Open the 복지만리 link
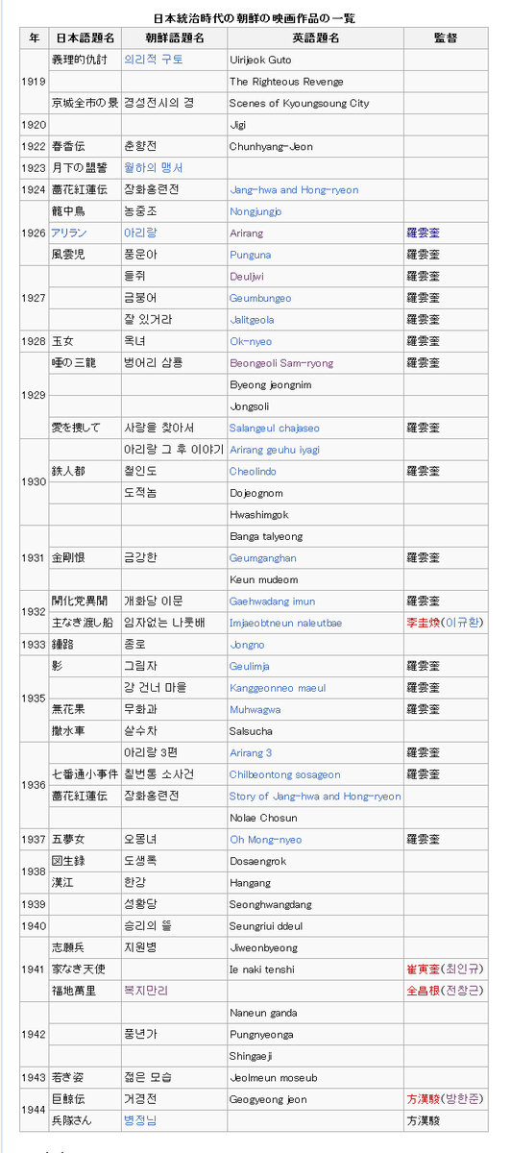 coord(146,991)
